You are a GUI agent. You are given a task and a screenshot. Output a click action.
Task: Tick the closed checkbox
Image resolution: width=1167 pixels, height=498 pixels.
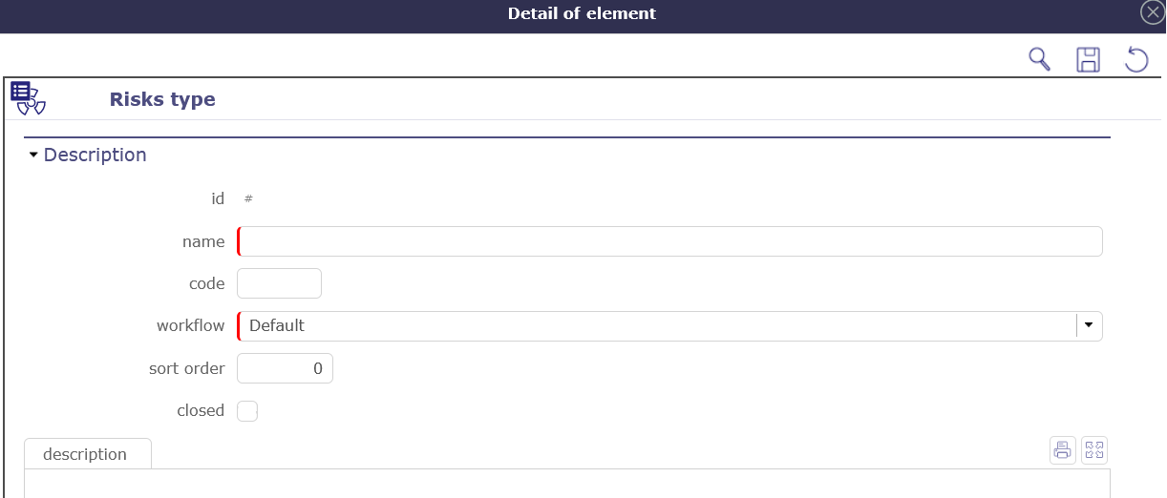247,411
